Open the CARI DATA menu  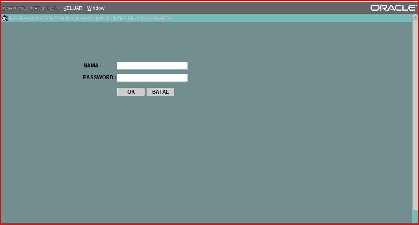point(15,8)
